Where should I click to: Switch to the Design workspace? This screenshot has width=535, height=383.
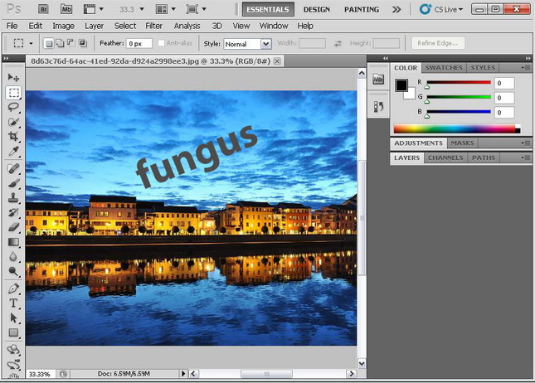click(317, 9)
